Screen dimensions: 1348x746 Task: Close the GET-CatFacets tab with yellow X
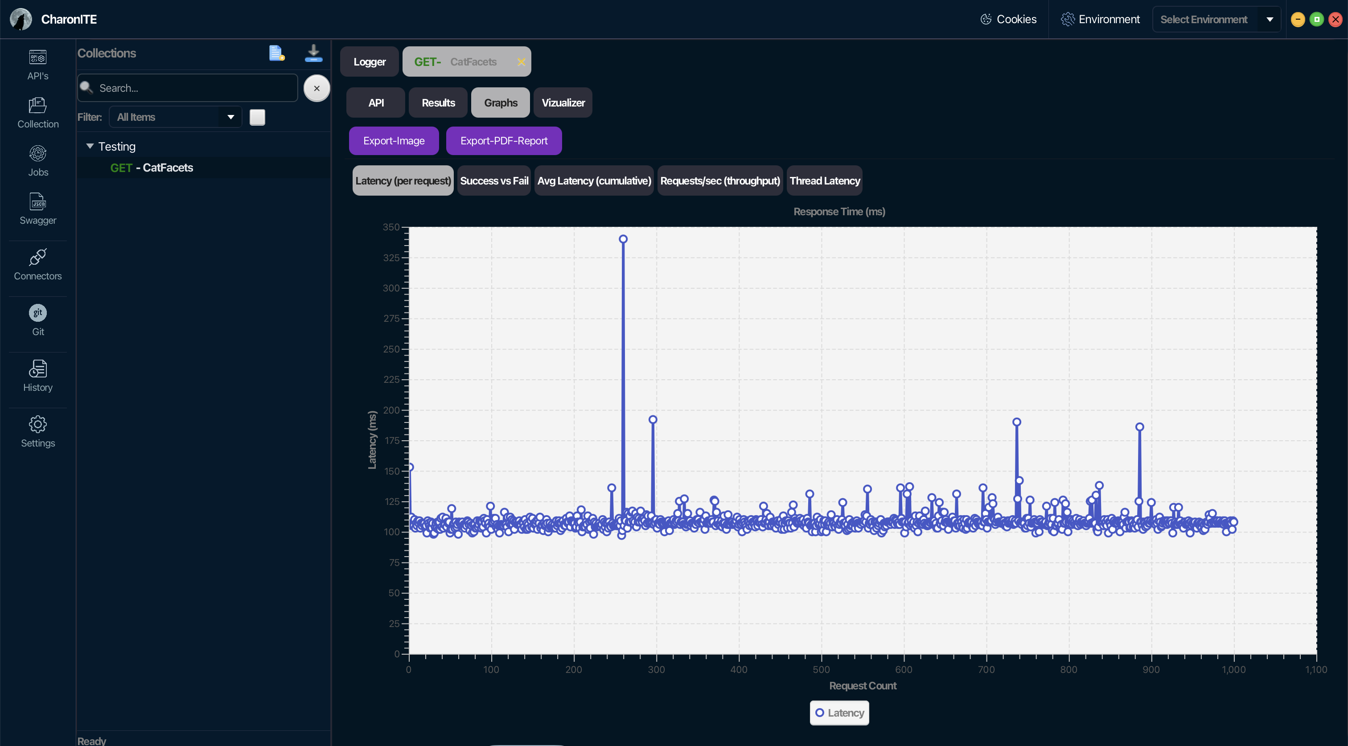tap(521, 62)
